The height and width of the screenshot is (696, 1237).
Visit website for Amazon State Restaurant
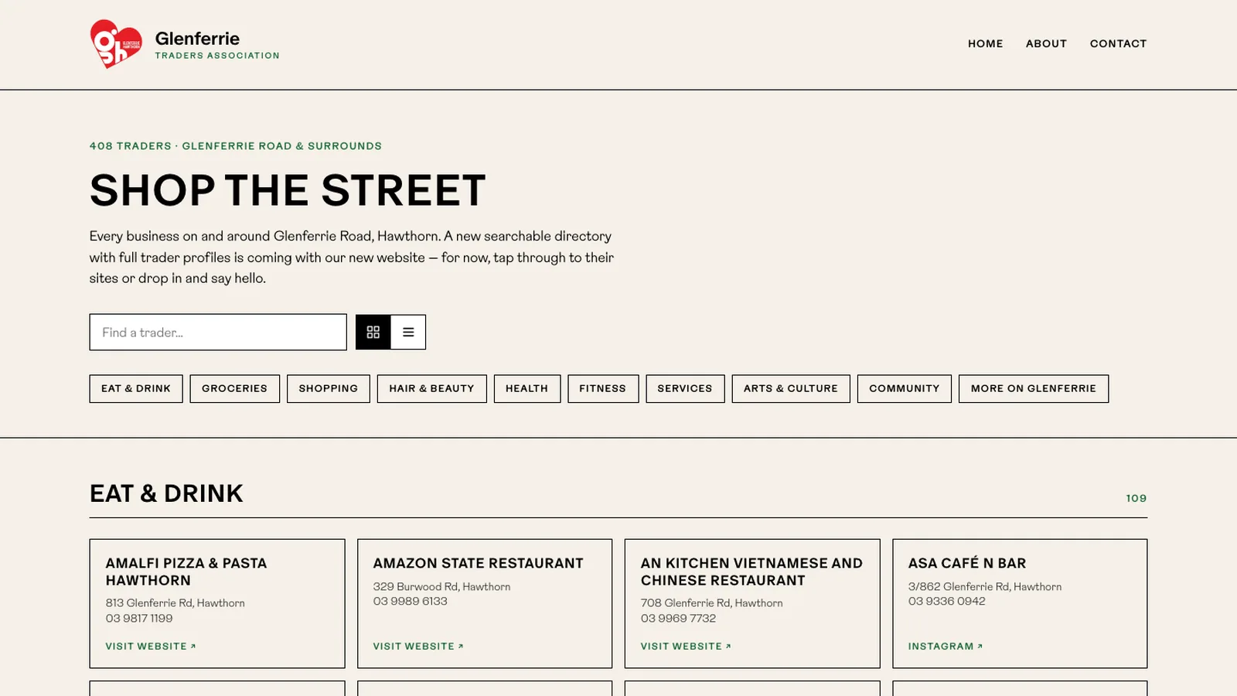point(418,647)
